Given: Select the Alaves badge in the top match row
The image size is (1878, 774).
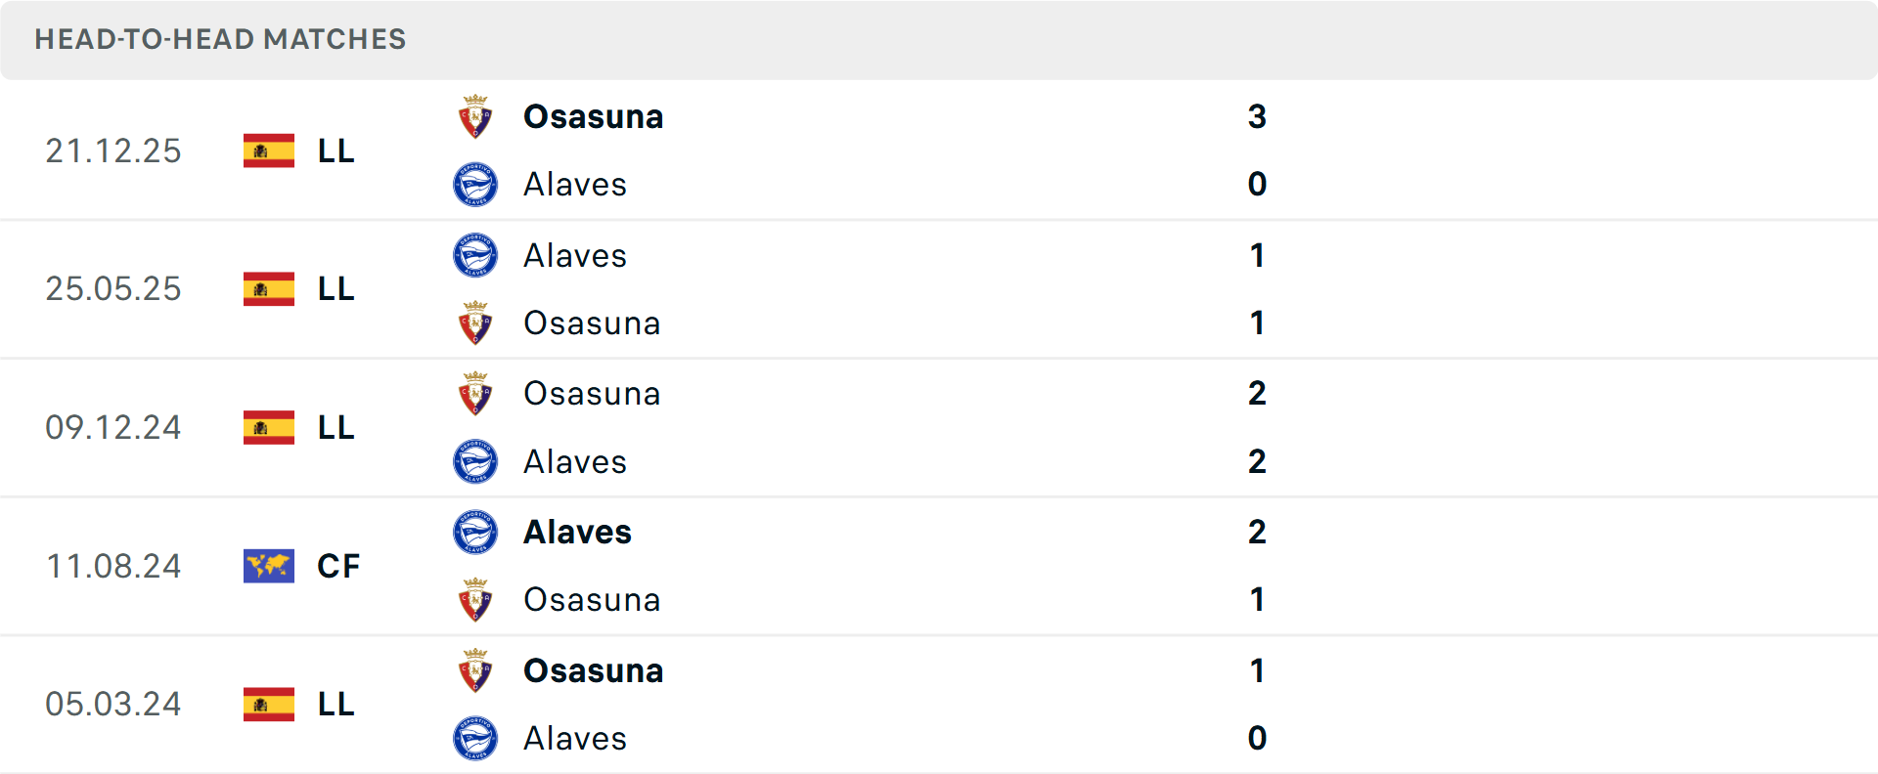Looking at the screenshot, I should coord(475,184).
